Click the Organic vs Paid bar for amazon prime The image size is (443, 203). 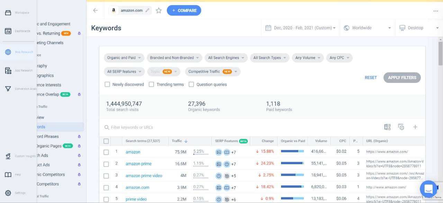292,163
